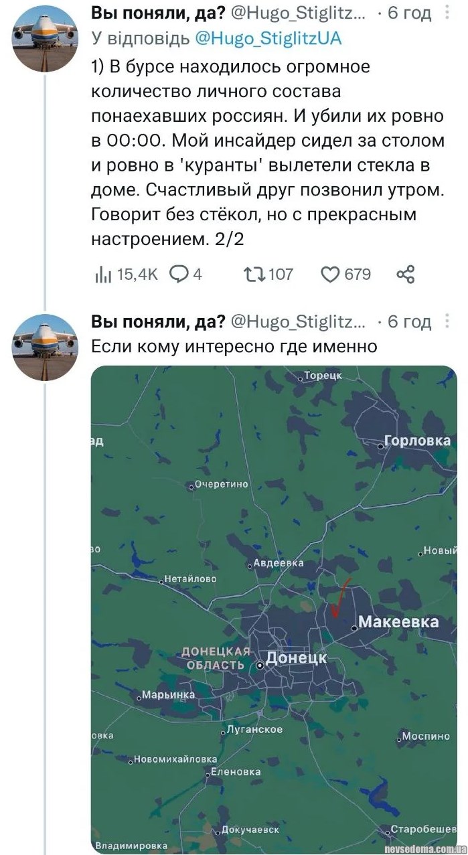Click the map tweet's '6 год' timestamp
Image resolution: width=468 pixels, height=855 pixels.
coord(409,322)
